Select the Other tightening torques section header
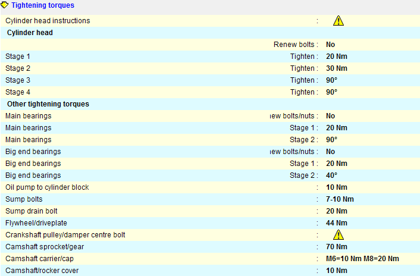 tap(48, 104)
